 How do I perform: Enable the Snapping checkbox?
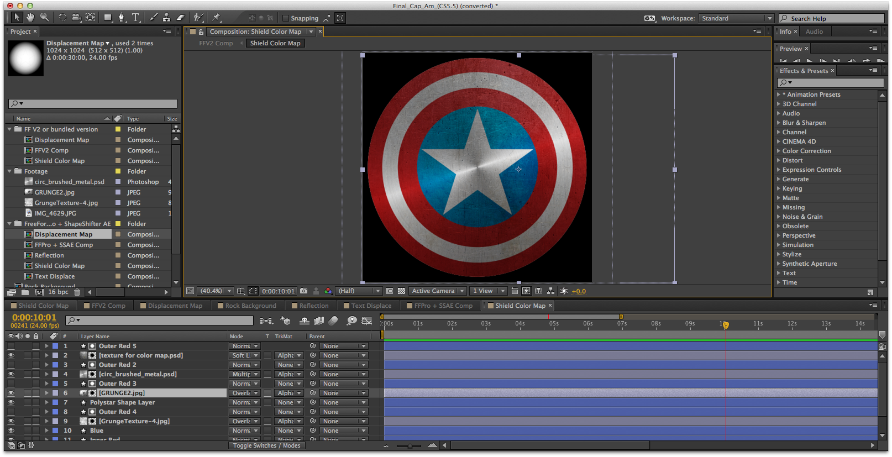[x=286, y=18]
